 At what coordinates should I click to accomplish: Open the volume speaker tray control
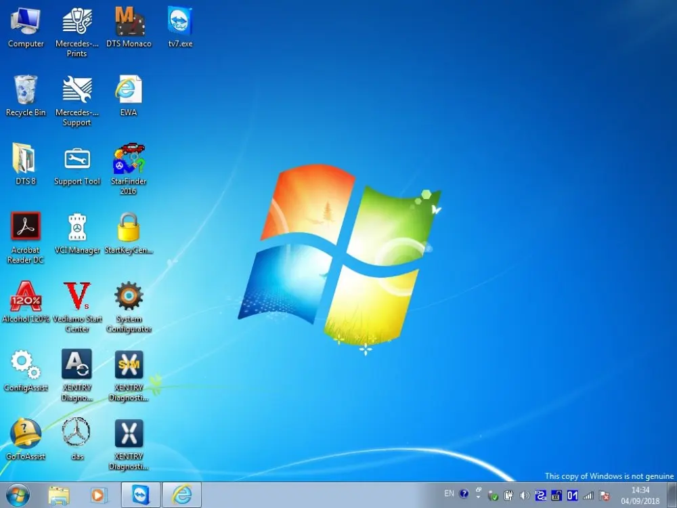point(525,496)
